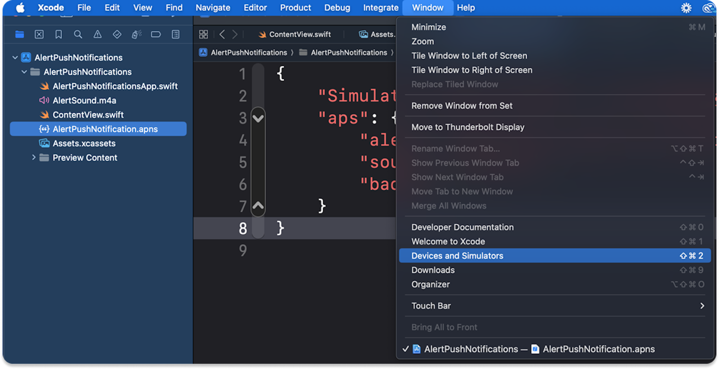Viewport: 719px width, 369px height.
Task: Choose Move to Thunderbolt Display
Action: coord(555,127)
